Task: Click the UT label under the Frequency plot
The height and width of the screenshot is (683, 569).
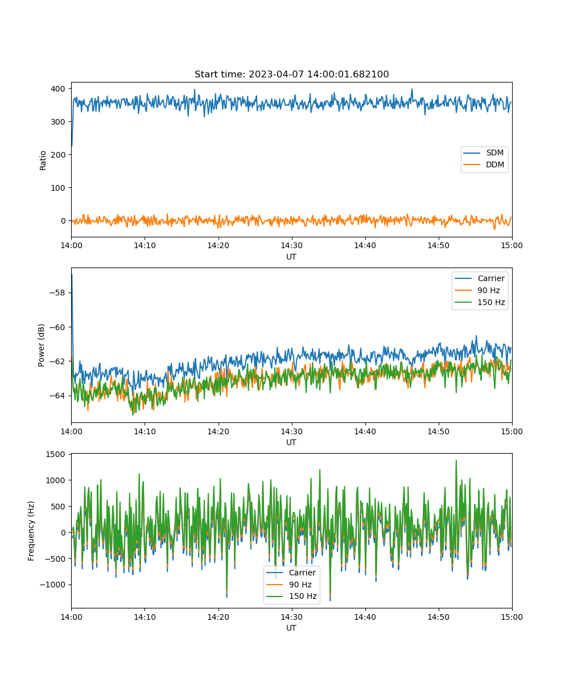Action: point(291,628)
